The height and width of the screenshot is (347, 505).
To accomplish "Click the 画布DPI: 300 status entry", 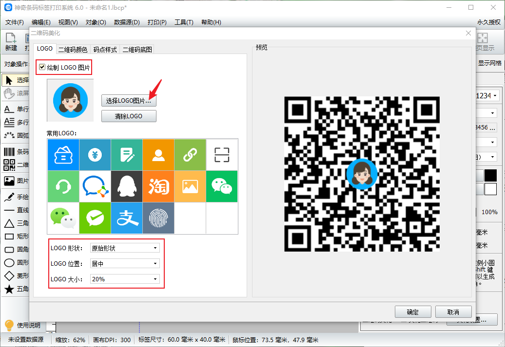I will tap(112, 340).
